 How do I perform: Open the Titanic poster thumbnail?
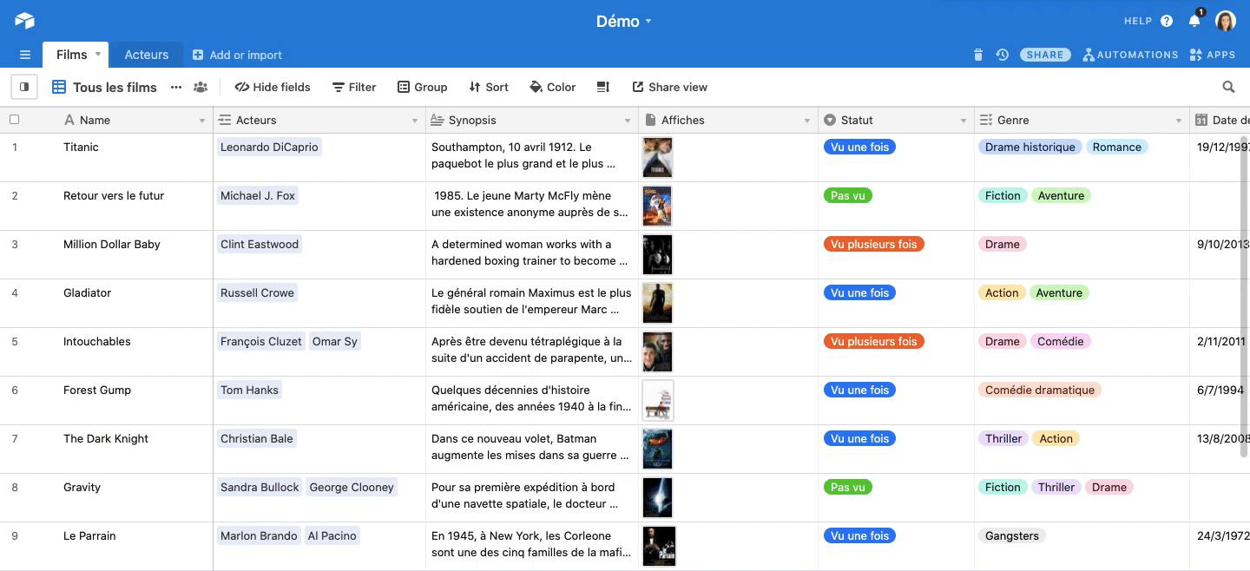point(658,158)
